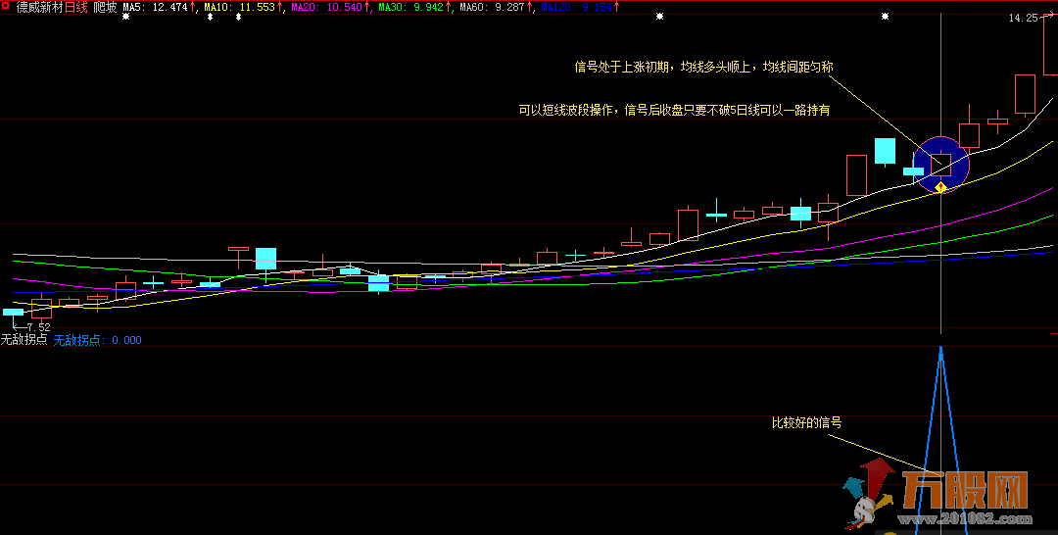Click the red gear icon beside 德威新材
Screen dimensions: 1058x535
[6, 7]
